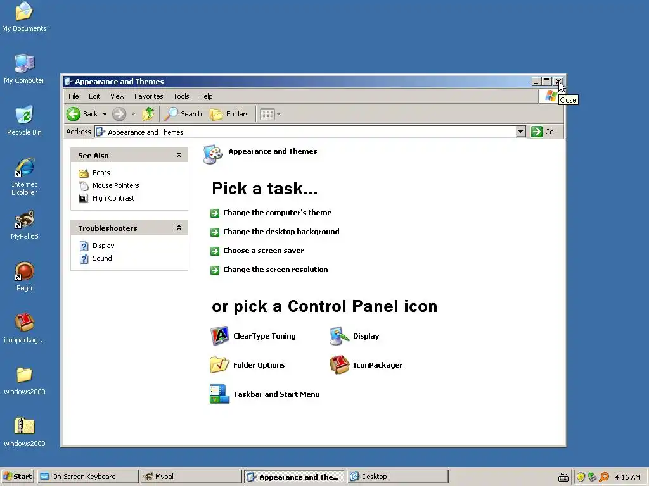The image size is (649, 486).
Task: Click the Views toolbar icon
Action: tap(267, 114)
